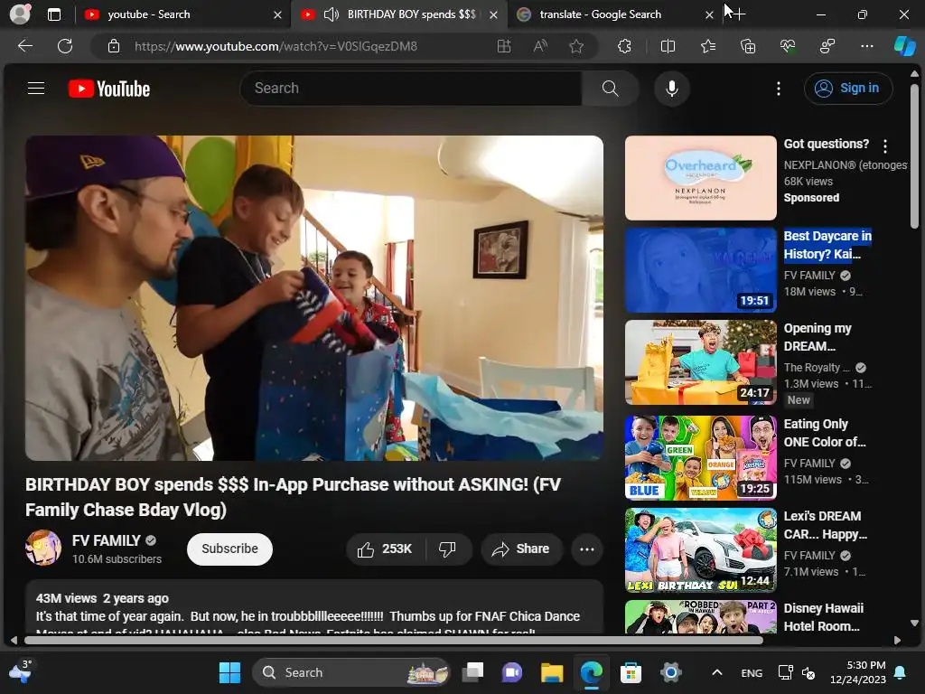The width and height of the screenshot is (925, 694).
Task: Click the FV FAMILY channel name link
Action: (x=107, y=540)
